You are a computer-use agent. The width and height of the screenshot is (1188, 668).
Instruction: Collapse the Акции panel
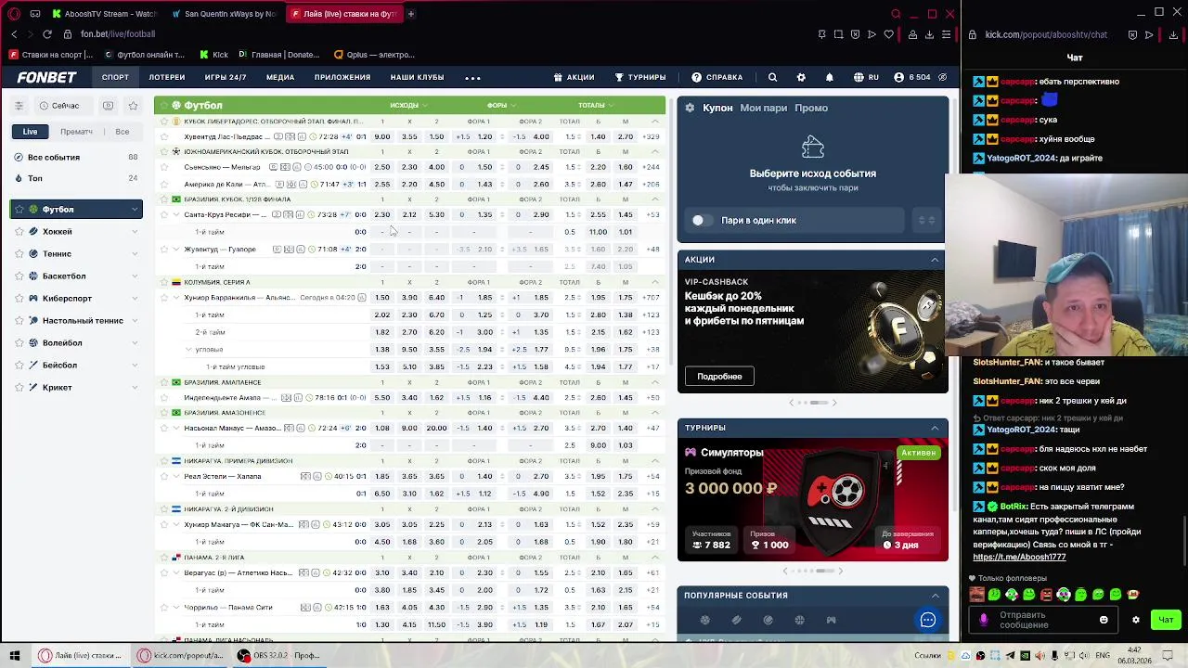(x=935, y=260)
